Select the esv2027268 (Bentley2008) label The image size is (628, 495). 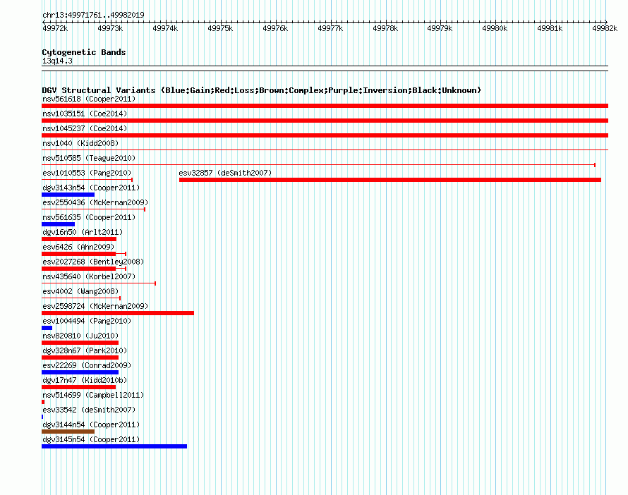pyautogui.click(x=93, y=262)
